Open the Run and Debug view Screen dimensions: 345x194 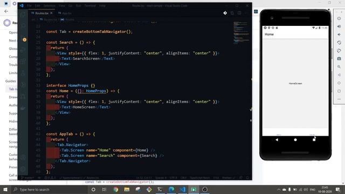coord(23,50)
